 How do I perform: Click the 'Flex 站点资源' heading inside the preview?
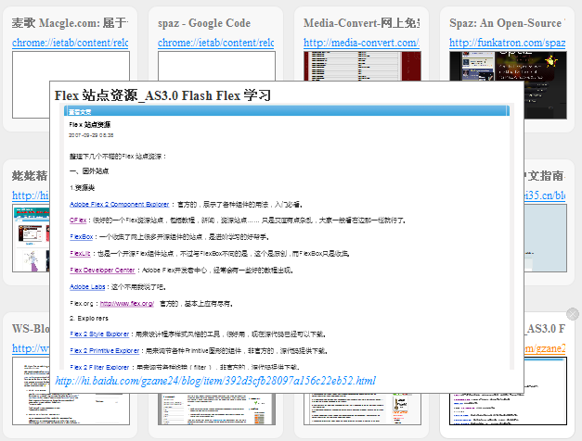coord(89,124)
